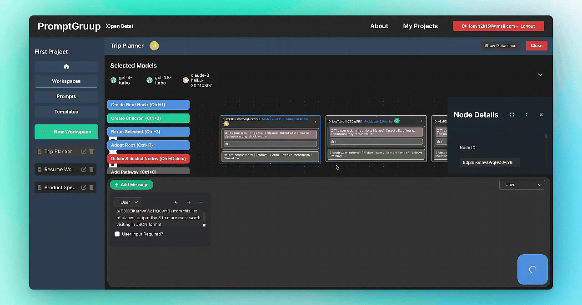
Task: Go to My Projects
Action: tap(420, 26)
